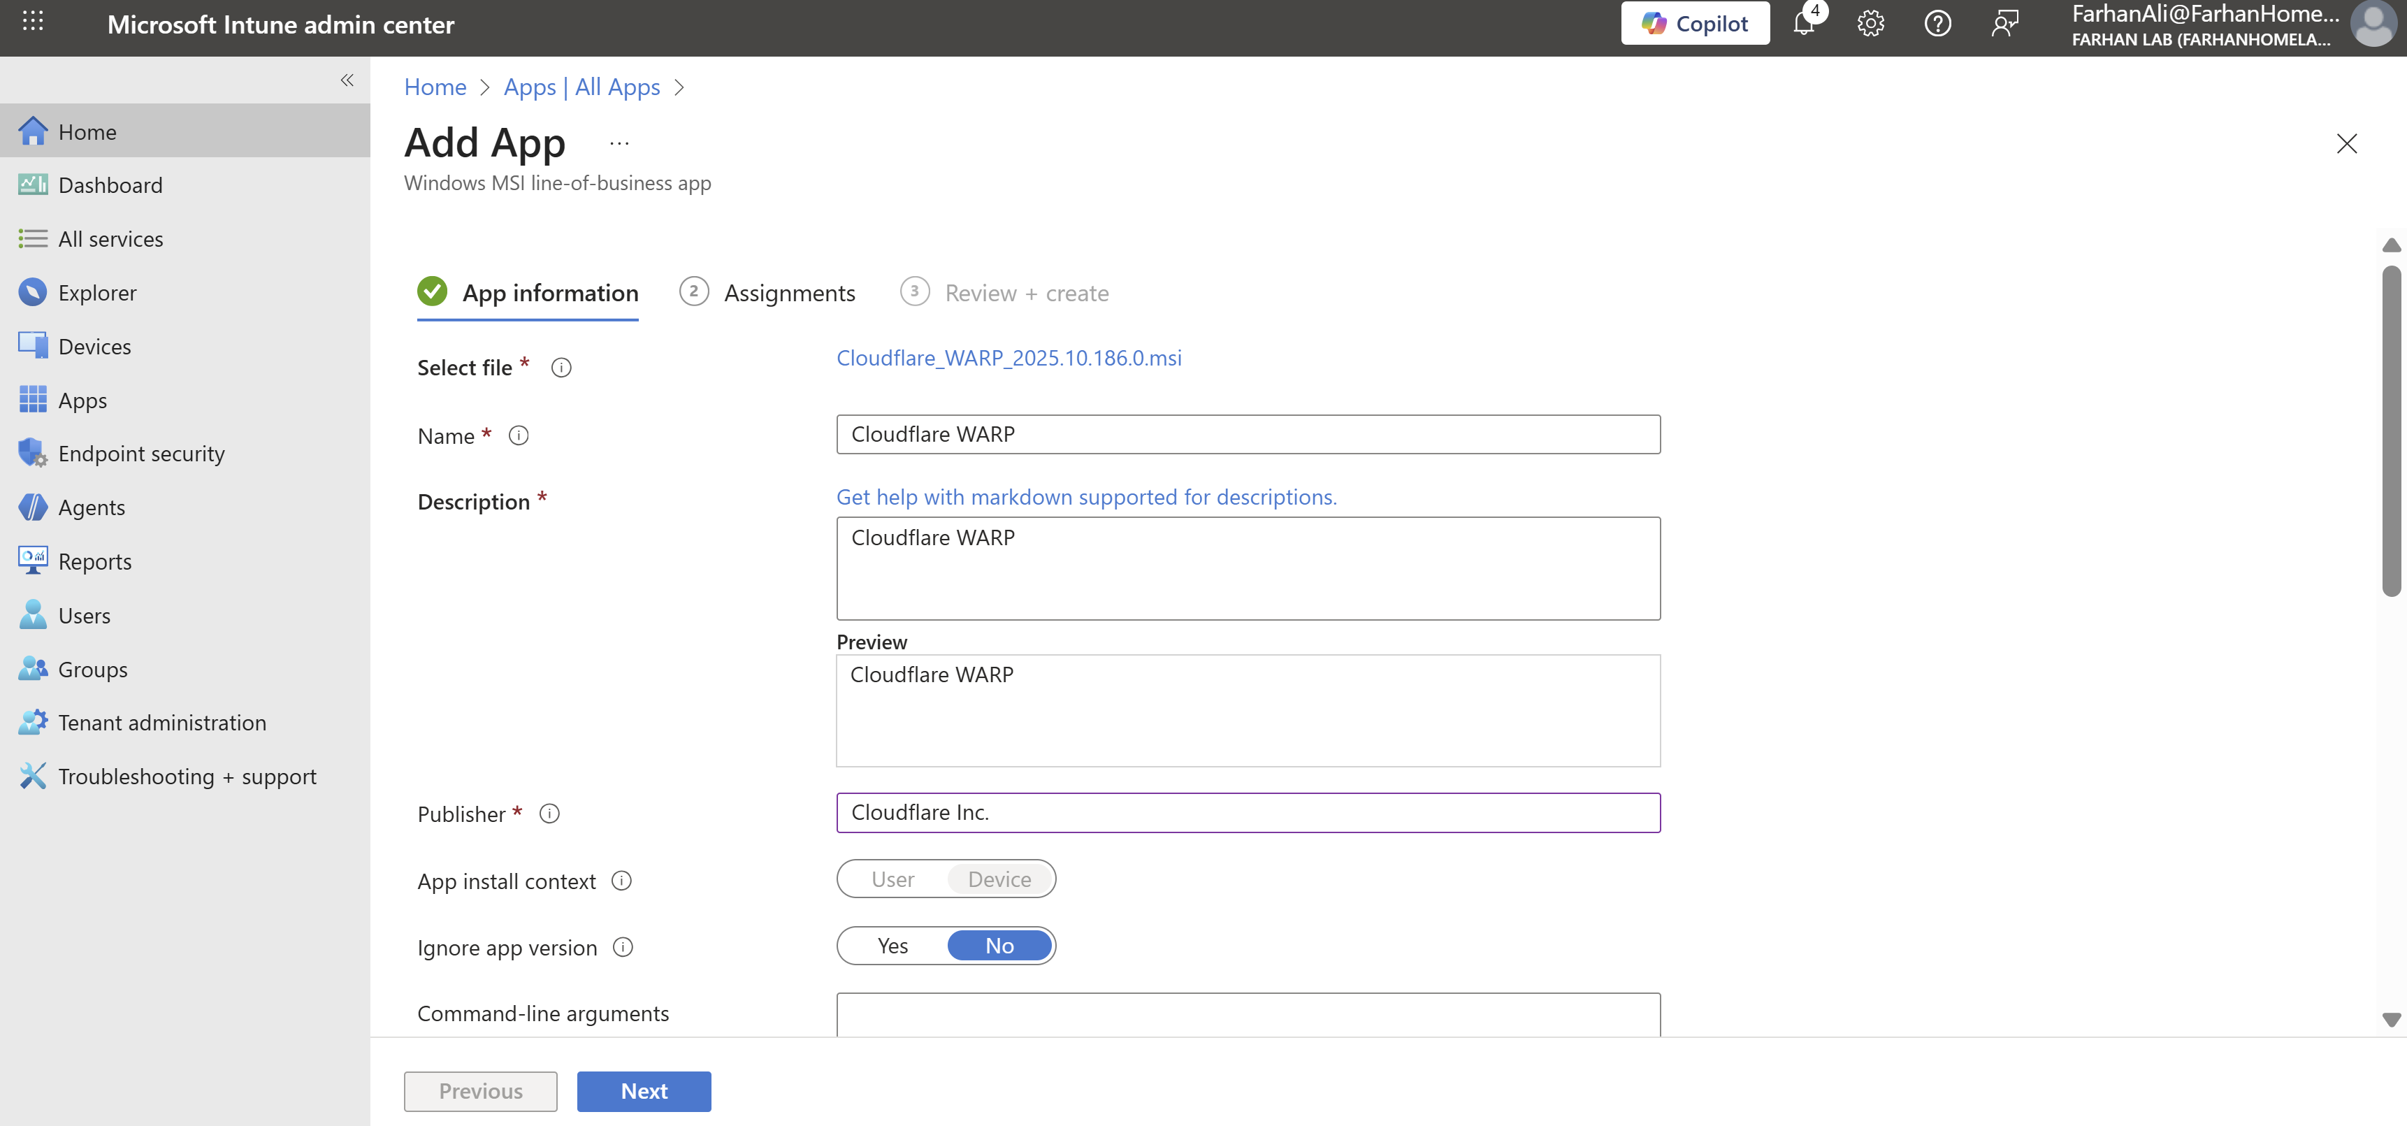Select No for Ignore app version
The width and height of the screenshot is (2407, 1126).
(999, 946)
